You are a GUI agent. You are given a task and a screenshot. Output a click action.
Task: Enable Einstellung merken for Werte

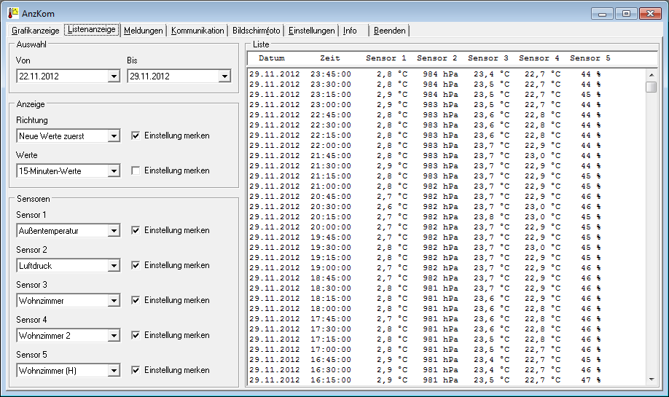pyautogui.click(x=136, y=170)
